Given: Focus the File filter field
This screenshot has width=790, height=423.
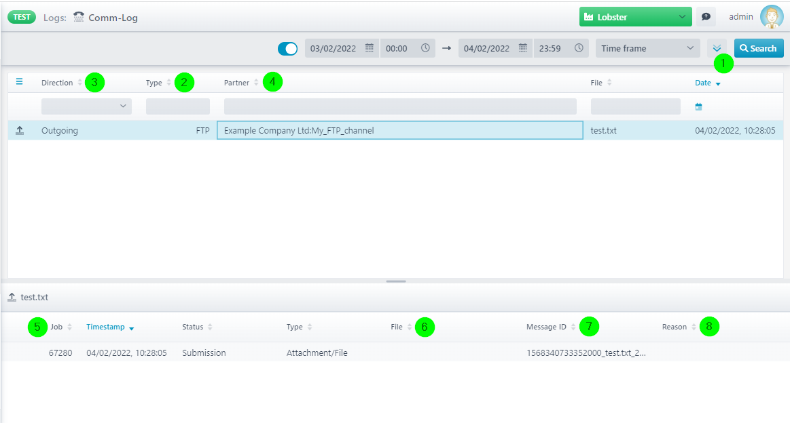Looking at the screenshot, I should [x=636, y=106].
